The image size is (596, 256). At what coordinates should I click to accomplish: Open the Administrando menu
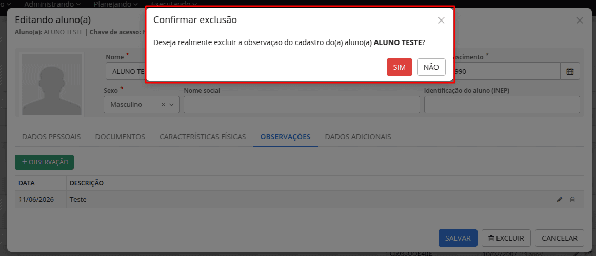click(52, 4)
